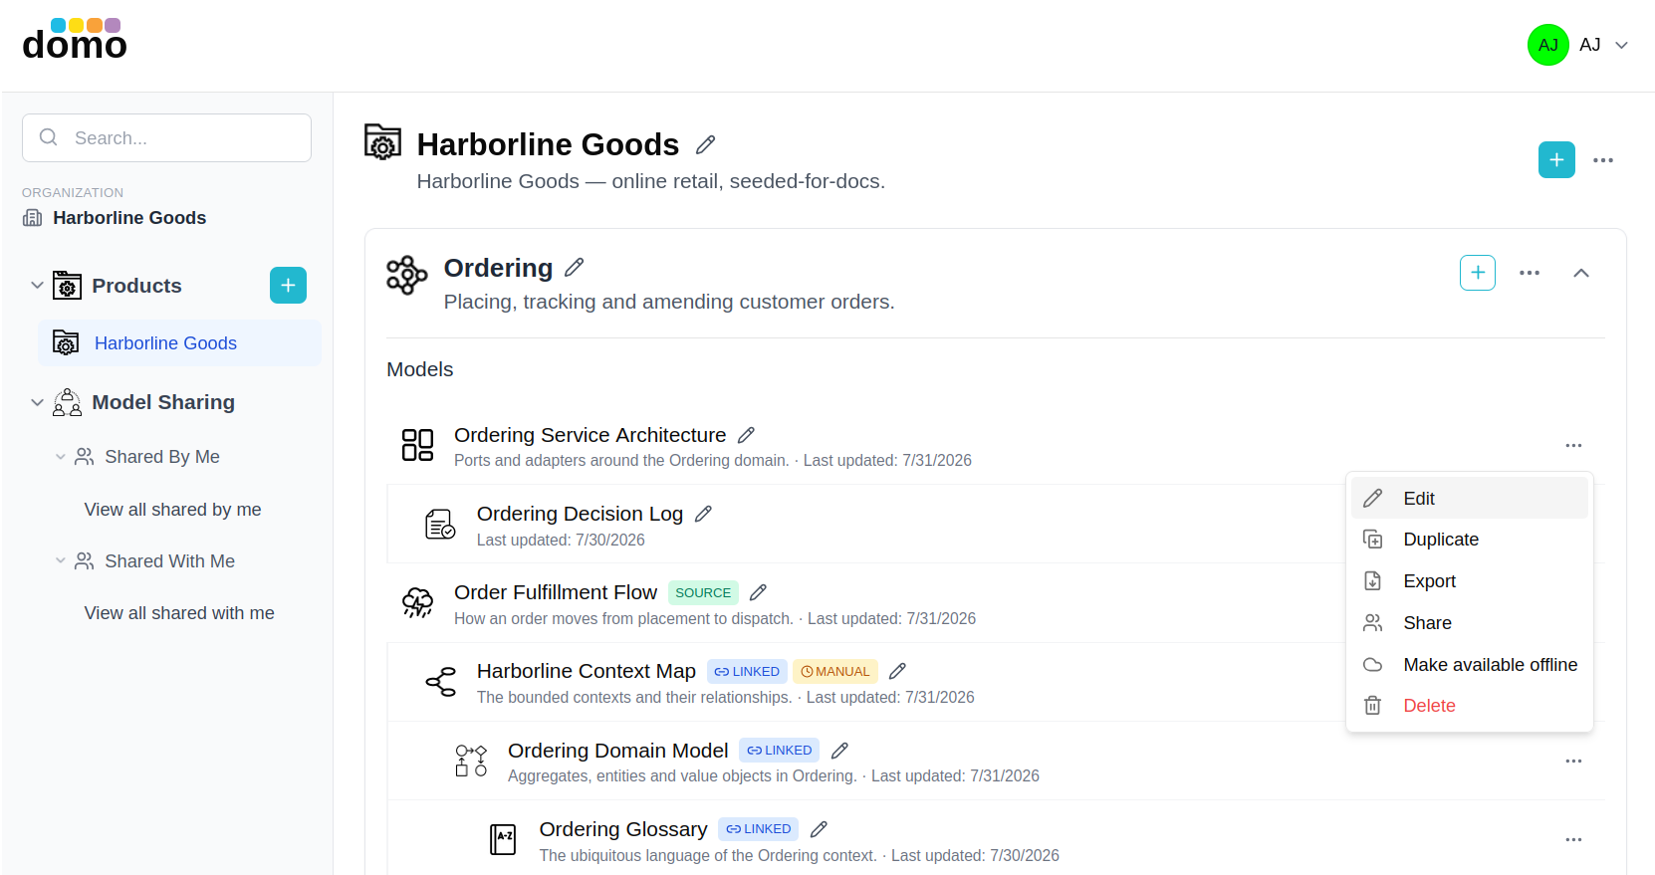
Task: Click the MANUAL badge
Action: coord(835,672)
